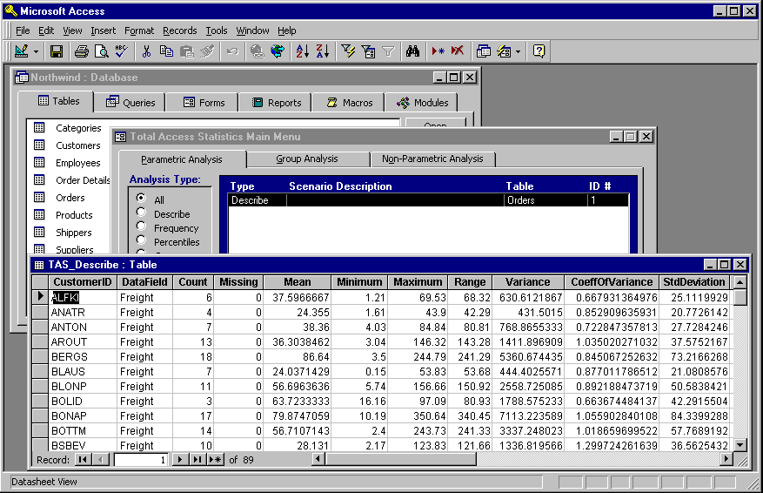
Task: Open the New Object dropdown arrow
Action: 518,51
